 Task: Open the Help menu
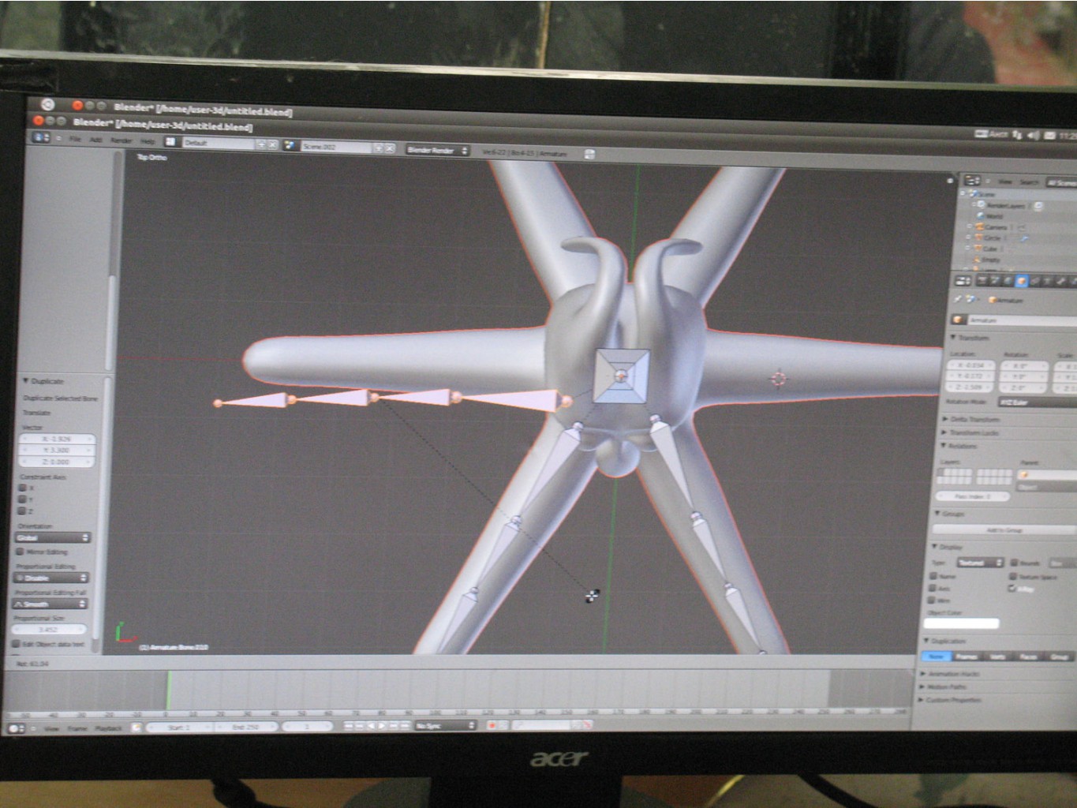[x=148, y=141]
